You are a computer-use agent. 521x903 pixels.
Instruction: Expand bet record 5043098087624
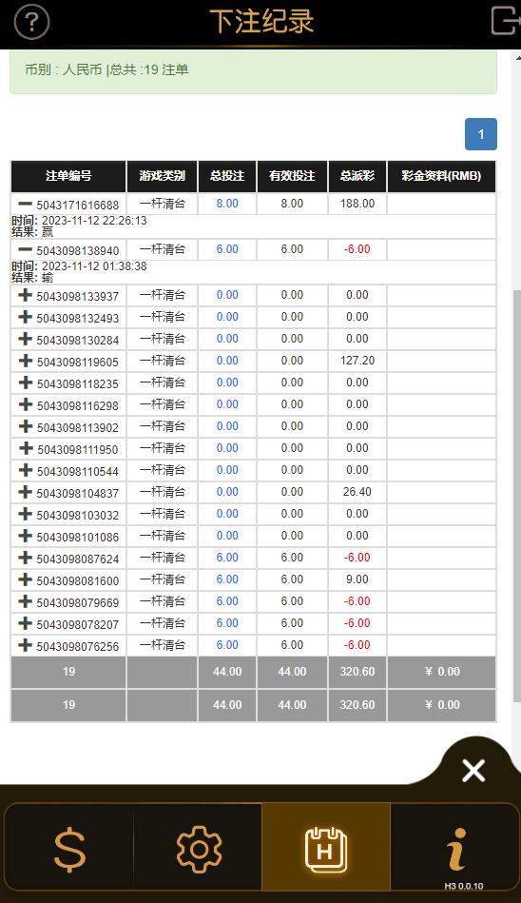(25, 558)
